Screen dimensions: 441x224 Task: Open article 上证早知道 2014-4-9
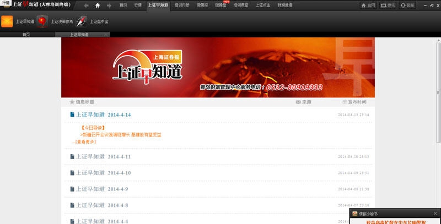pyautogui.click(x=102, y=189)
